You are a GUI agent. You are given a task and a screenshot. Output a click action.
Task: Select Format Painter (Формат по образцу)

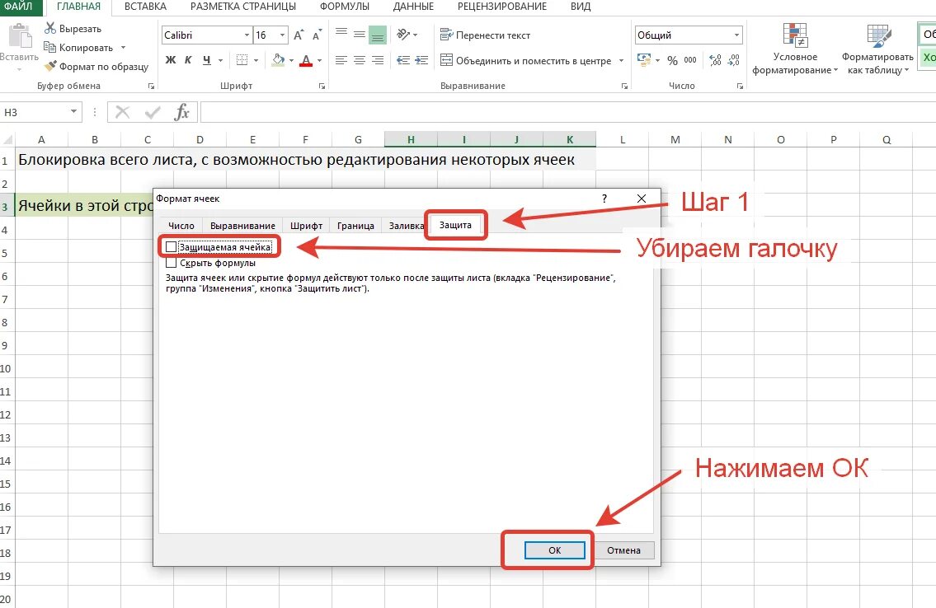pos(96,66)
